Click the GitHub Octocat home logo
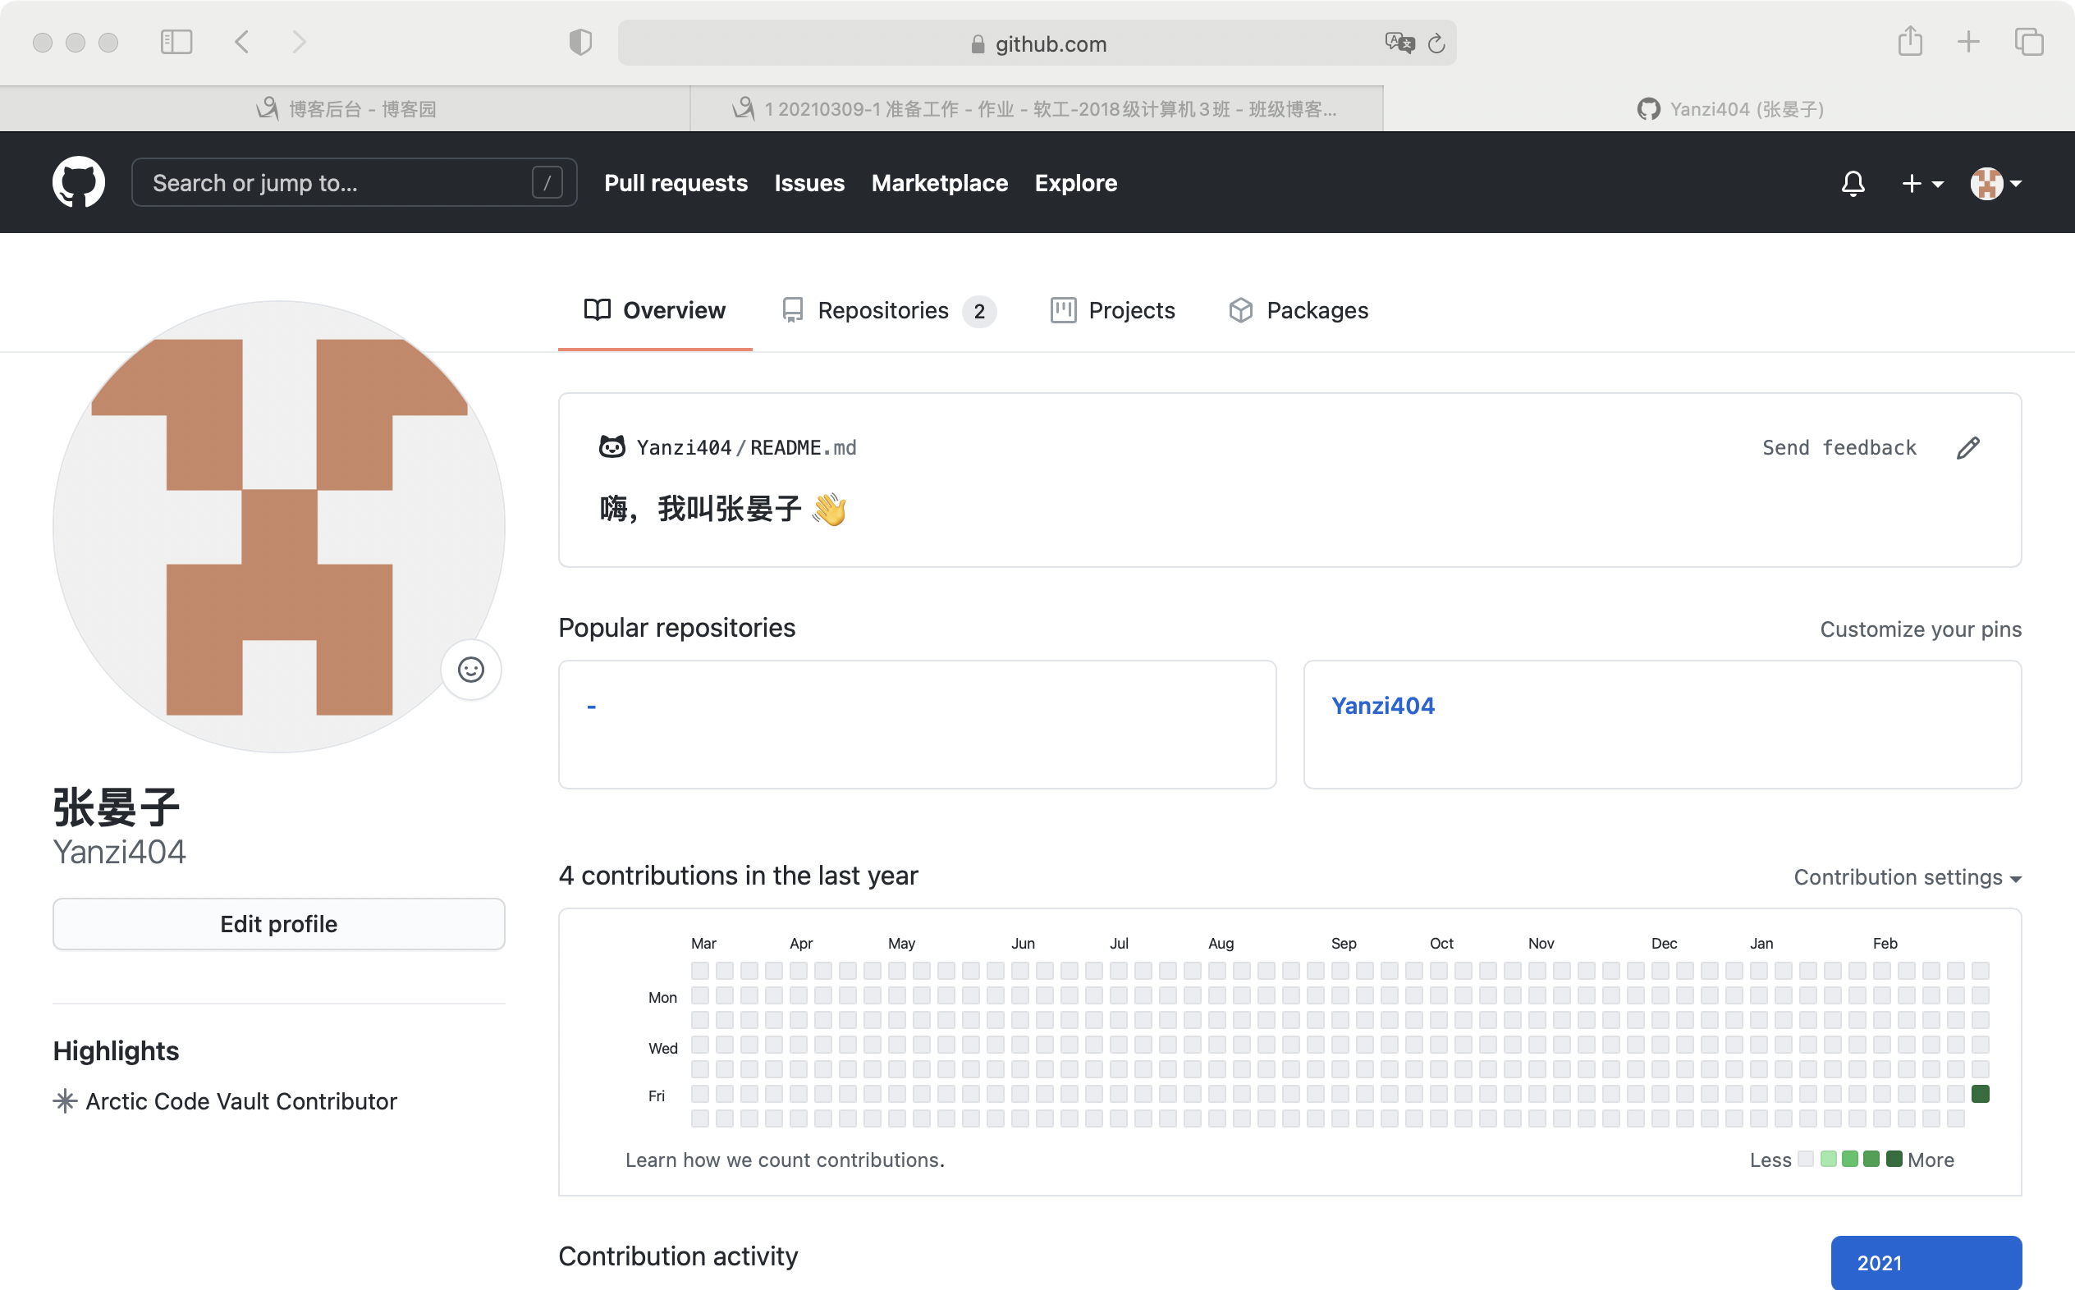Screen dimensions: 2075x1290 (x=79, y=182)
